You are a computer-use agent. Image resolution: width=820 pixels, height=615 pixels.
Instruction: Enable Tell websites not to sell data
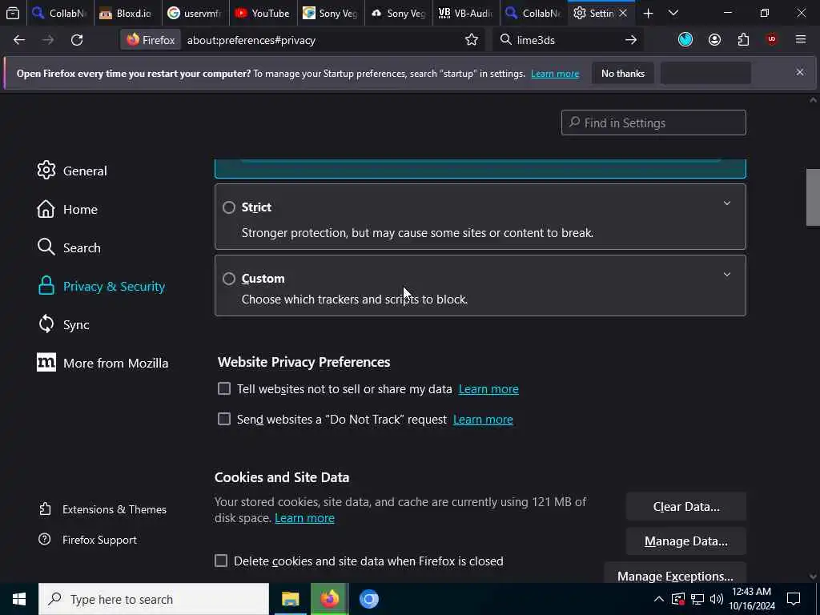point(224,388)
